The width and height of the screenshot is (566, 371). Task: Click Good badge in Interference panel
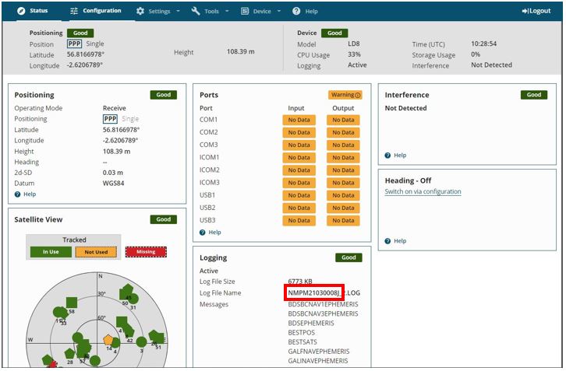pos(534,95)
